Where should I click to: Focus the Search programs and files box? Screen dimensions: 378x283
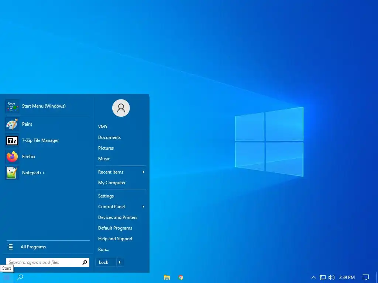tap(48, 262)
